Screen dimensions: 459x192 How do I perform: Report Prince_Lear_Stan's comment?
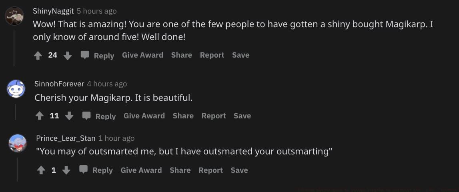[x=210, y=170]
